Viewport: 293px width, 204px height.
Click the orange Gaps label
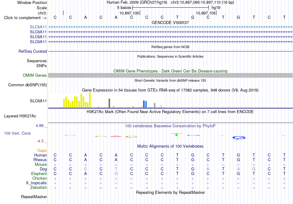click(x=42, y=151)
